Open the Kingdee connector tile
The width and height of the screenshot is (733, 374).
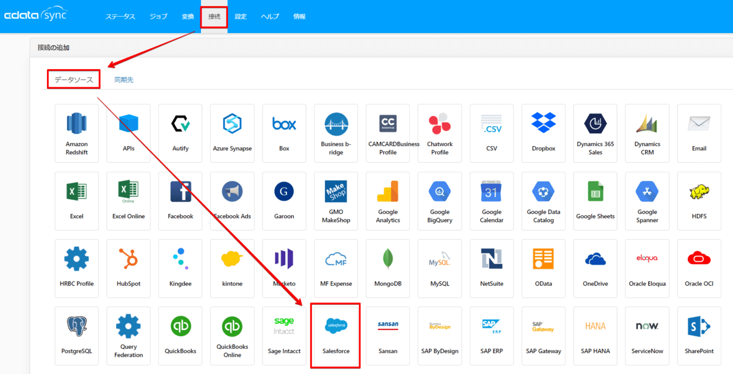pyautogui.click(x=181, y=269)
